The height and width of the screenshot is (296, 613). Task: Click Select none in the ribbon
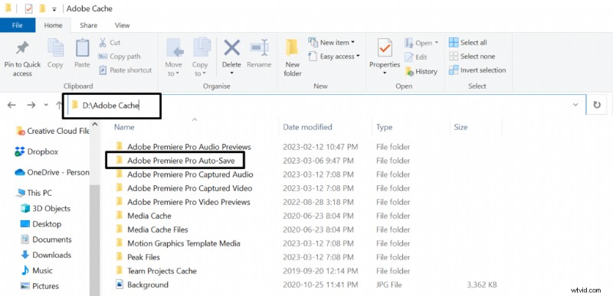pyautogui.click(x=472, y=56)
